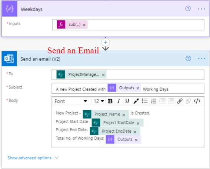Insert a new step with the plus button
The image size is (210, 169).
[x=106, y=42]
